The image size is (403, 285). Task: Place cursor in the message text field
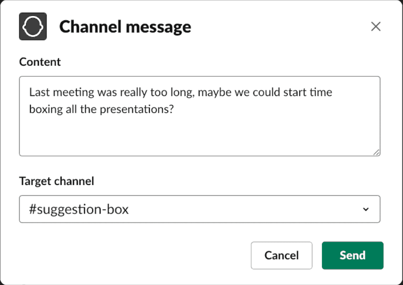[x=199, y=116]
